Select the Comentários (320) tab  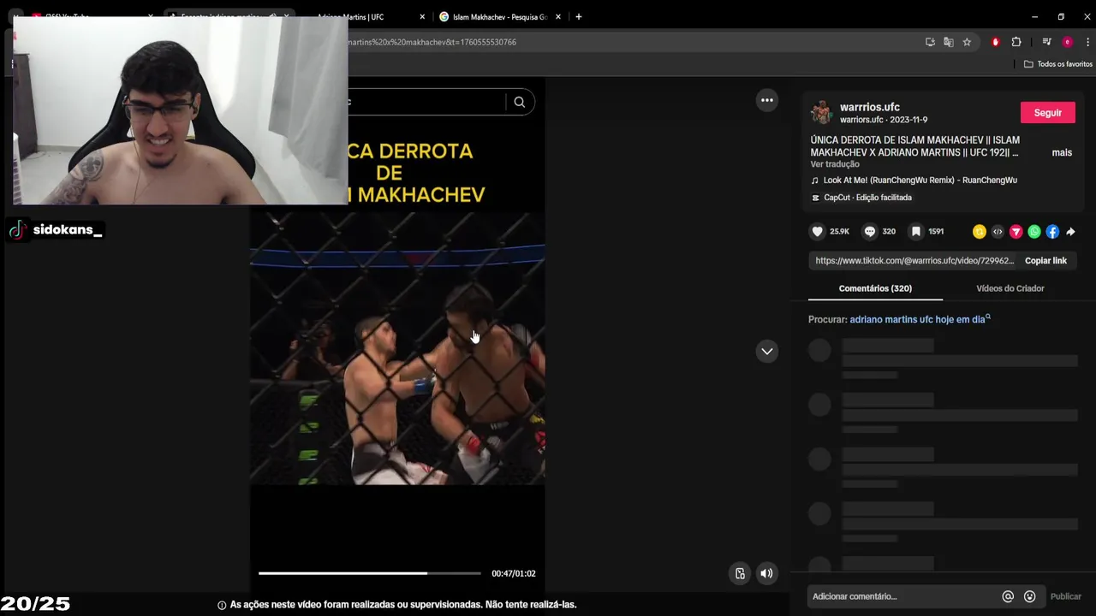point(875,288)
